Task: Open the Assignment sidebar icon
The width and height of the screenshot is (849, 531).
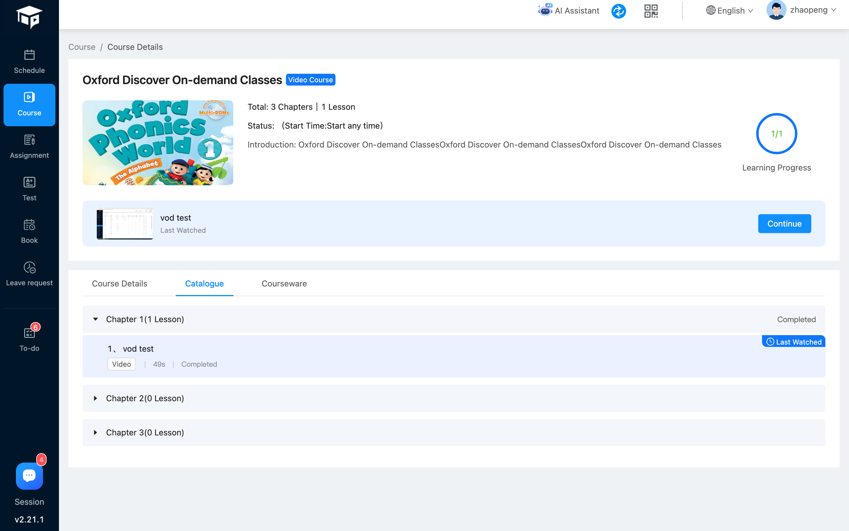Action: coord(29,140)
